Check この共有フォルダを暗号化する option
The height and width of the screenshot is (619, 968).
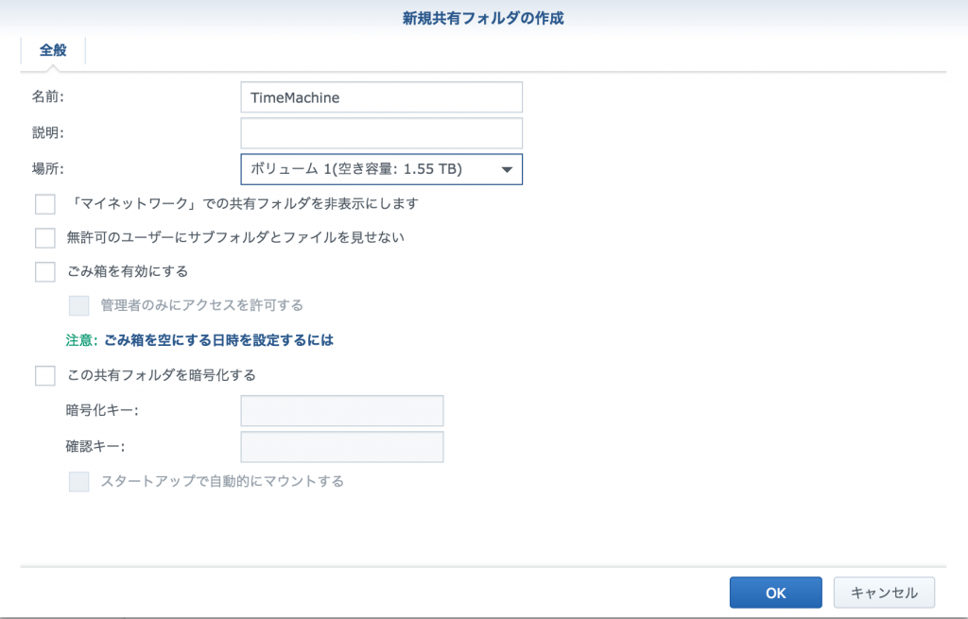[45, 375]
